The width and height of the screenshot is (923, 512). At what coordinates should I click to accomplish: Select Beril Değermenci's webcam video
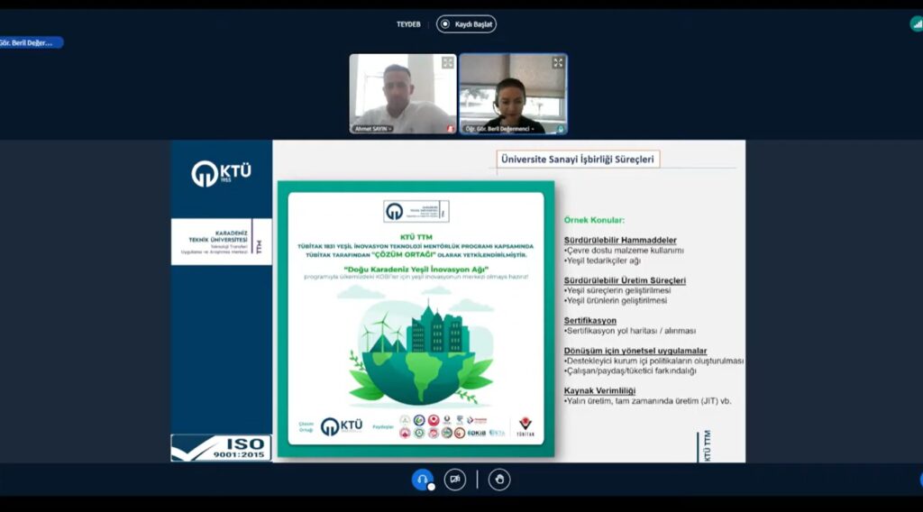(x=513, y=94)
